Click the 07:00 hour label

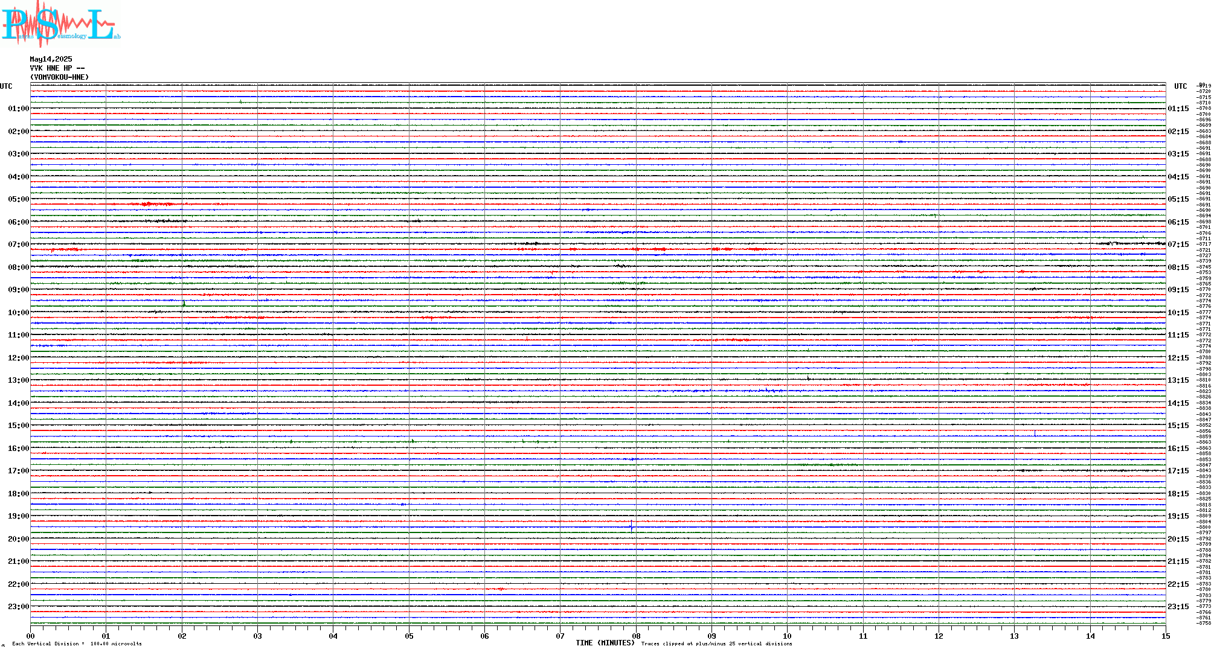19,245
